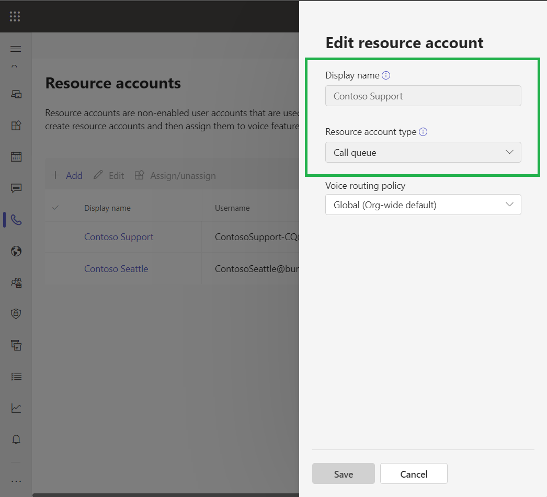This screenshot has height=497, width=547.
Task: Open the Meetings calendar icon in sidebar
Action: [x=16, y=156]
